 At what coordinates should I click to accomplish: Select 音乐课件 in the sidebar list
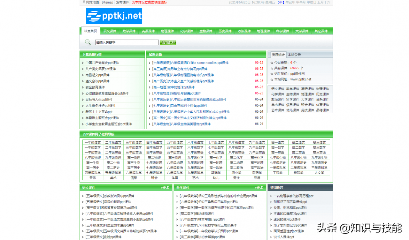(322, 100)
